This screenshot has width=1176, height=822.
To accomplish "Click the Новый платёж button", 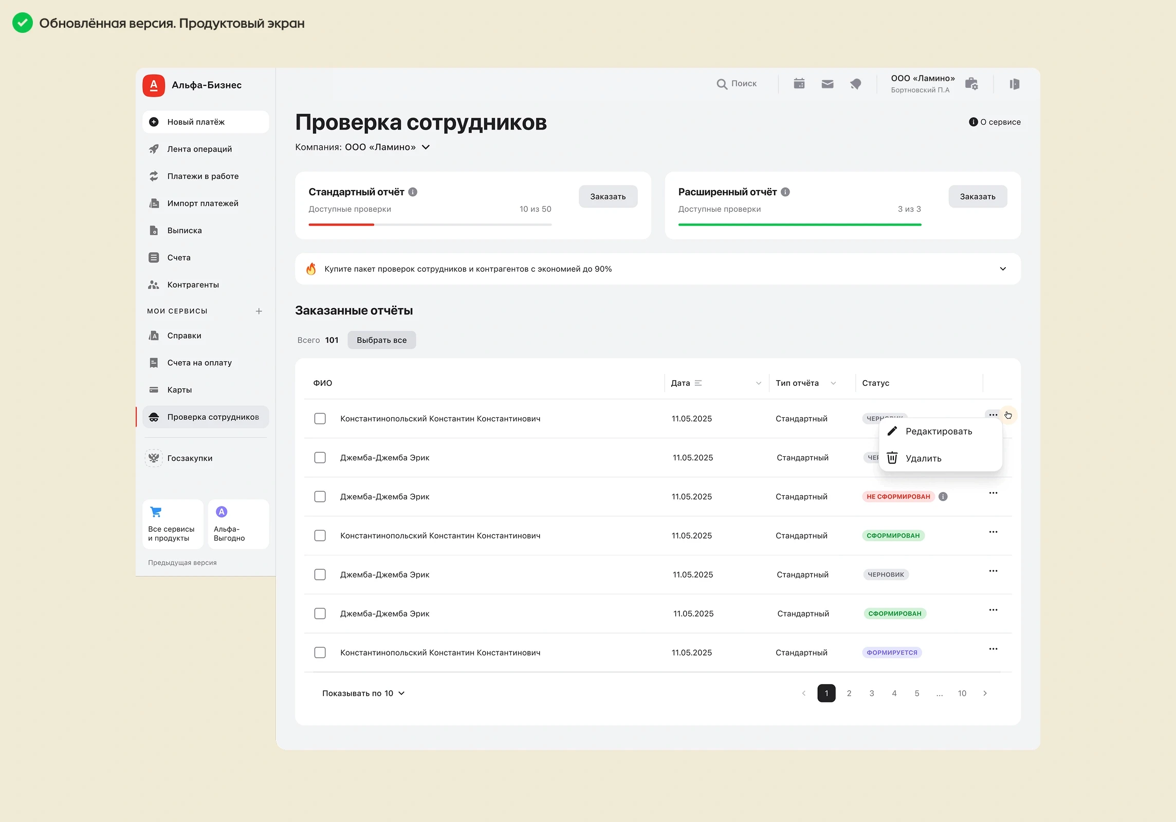I will 206,122.
